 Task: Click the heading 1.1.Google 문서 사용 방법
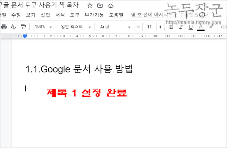point(79,69)
